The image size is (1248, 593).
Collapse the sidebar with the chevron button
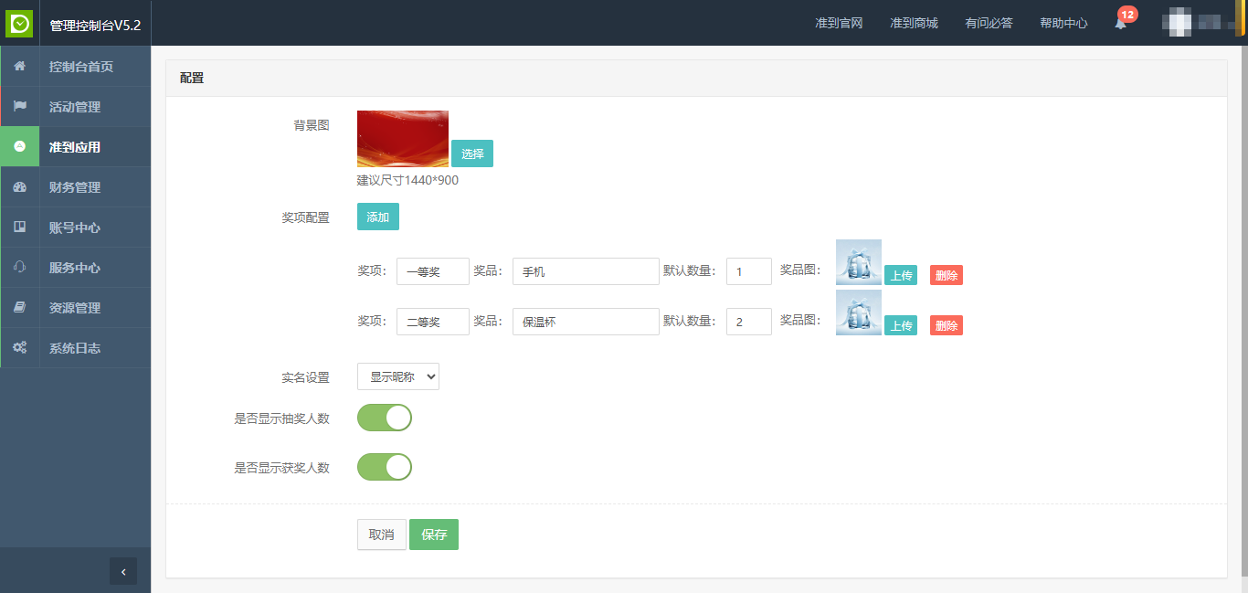pyautogui.click(x=123, y=571)
